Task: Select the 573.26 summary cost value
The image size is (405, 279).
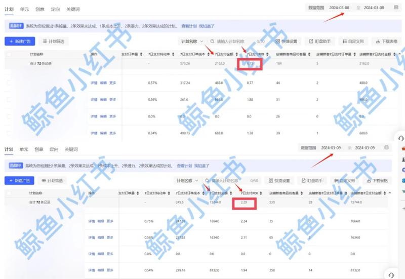Action: [185, 63]
